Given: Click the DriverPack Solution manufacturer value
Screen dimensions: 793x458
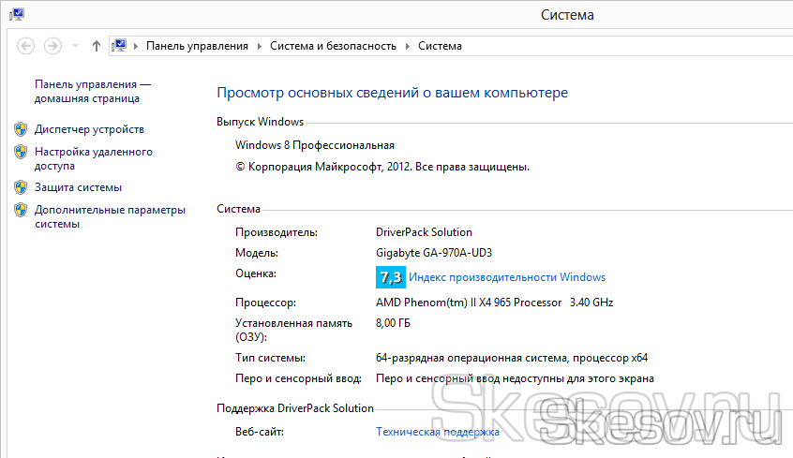Looking at the screenshot, I should pyautogui.click(x=424, y=232).
